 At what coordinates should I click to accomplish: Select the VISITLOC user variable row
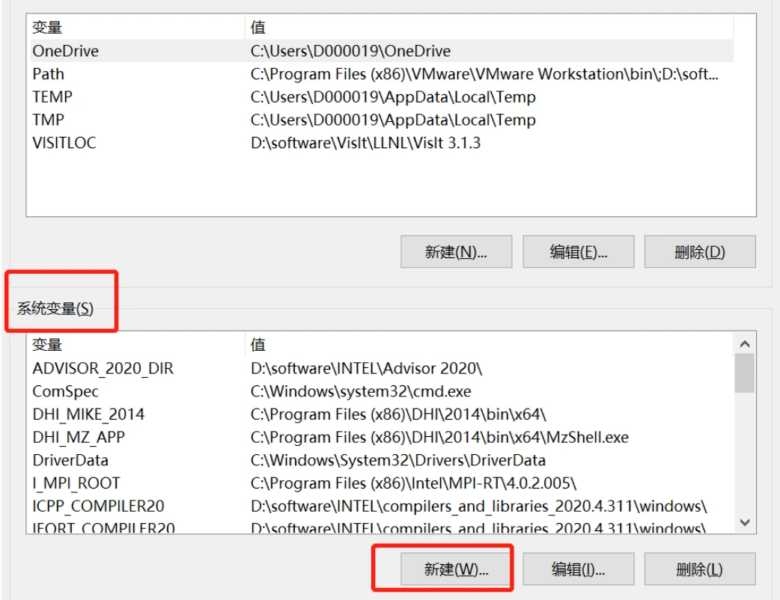pyautogui.click(x=382, y=143)
